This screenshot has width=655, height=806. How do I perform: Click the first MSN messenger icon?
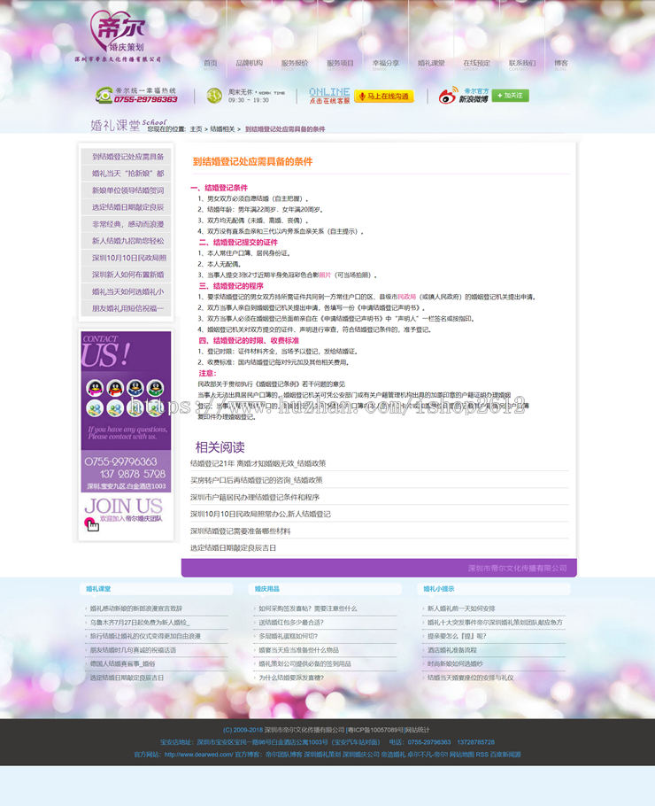95,408
